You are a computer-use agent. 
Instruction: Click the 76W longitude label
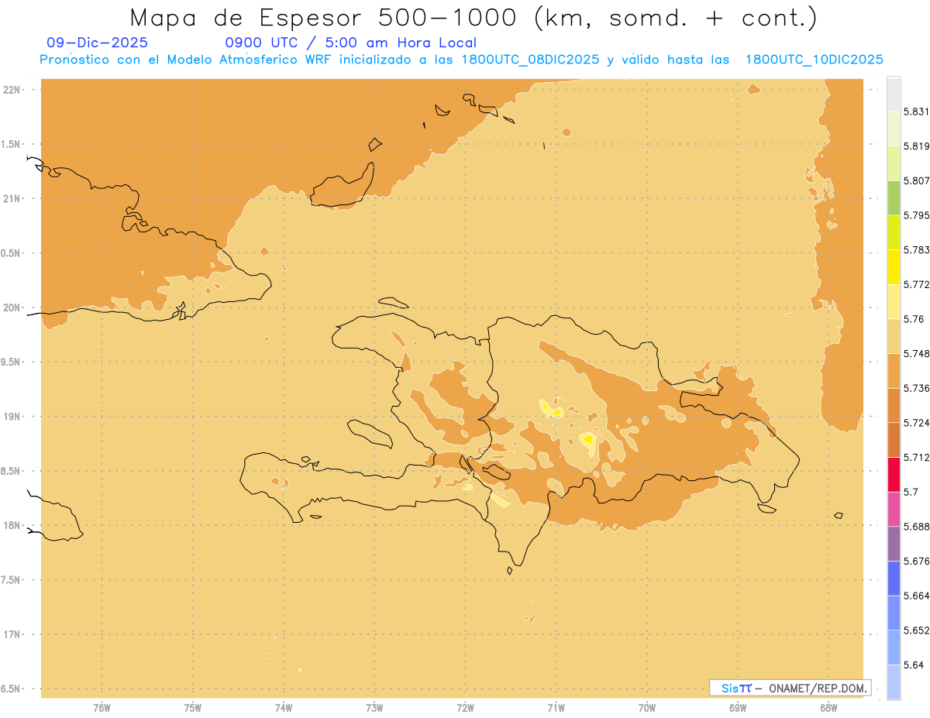coord(102,708)
